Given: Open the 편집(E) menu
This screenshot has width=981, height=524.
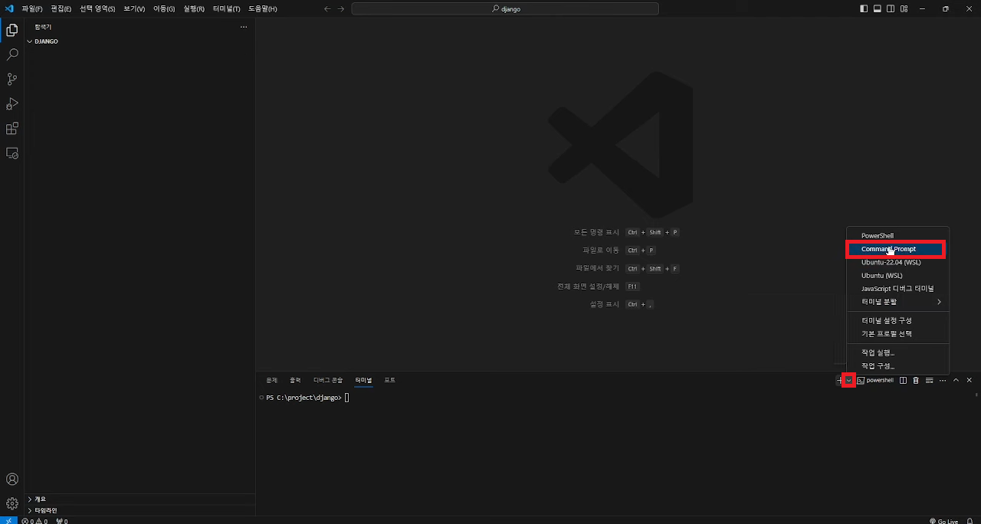Looking at the screenshot, I should [61, 8].
